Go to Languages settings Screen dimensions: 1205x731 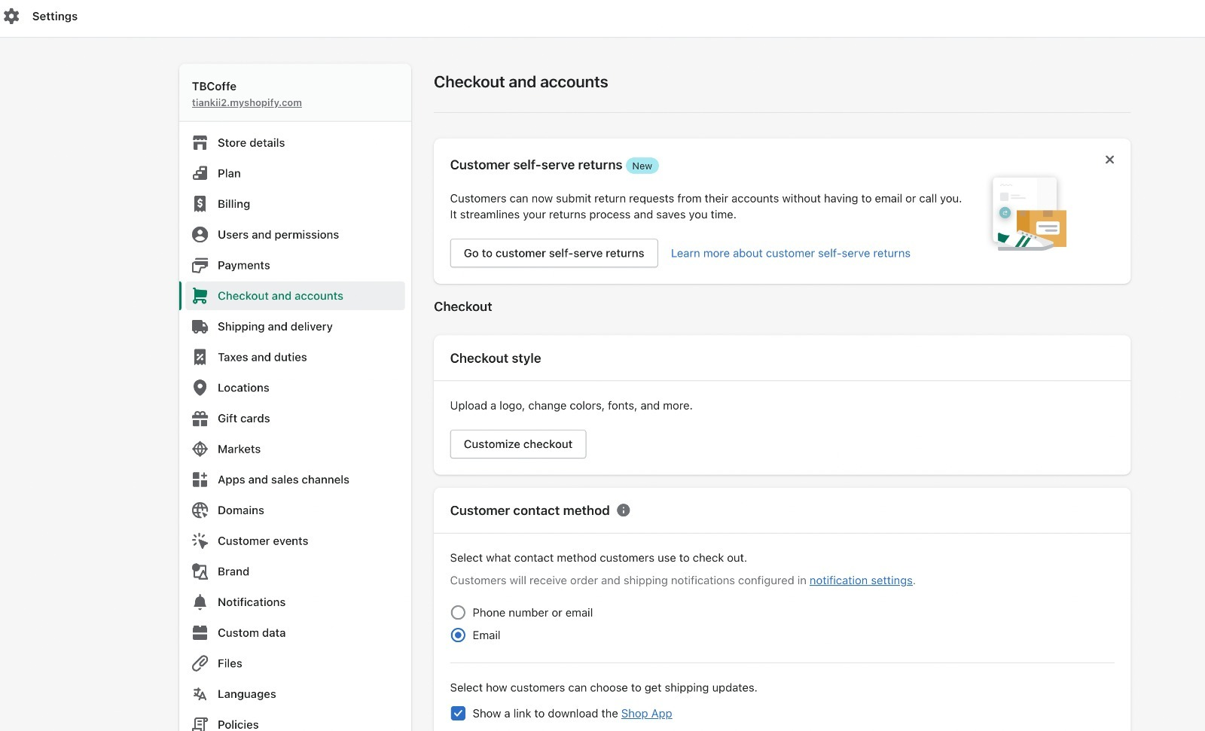247,694
